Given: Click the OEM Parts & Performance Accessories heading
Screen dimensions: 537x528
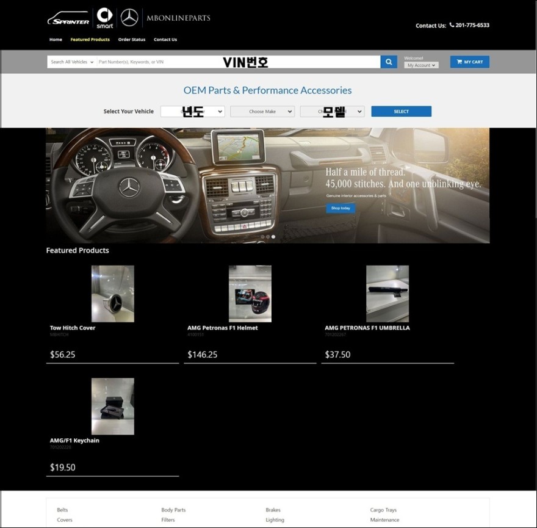Looking at the screenshot, I should coord(267,90).
